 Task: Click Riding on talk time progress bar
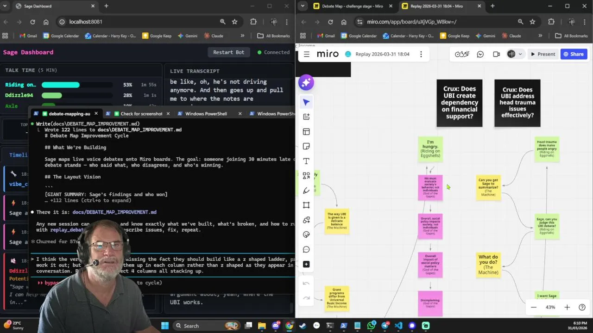point(77,85)
